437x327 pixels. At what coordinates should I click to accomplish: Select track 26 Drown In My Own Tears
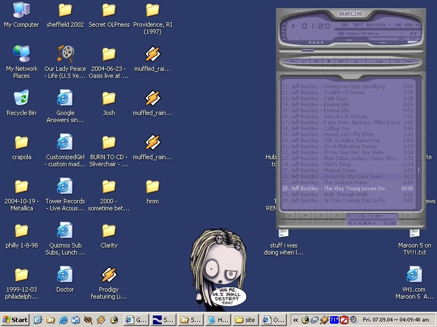[x=347, y=177]
